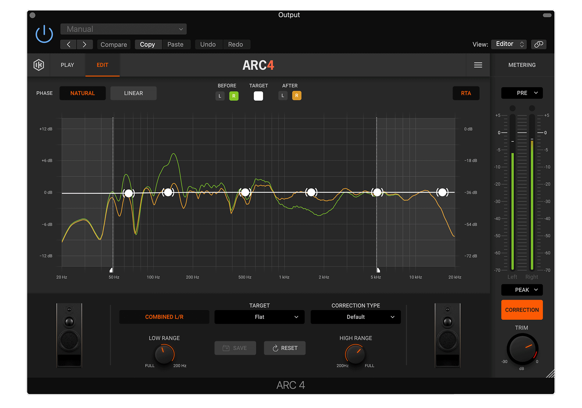Toggle the After L curve
582x408 pixels.
283,96
